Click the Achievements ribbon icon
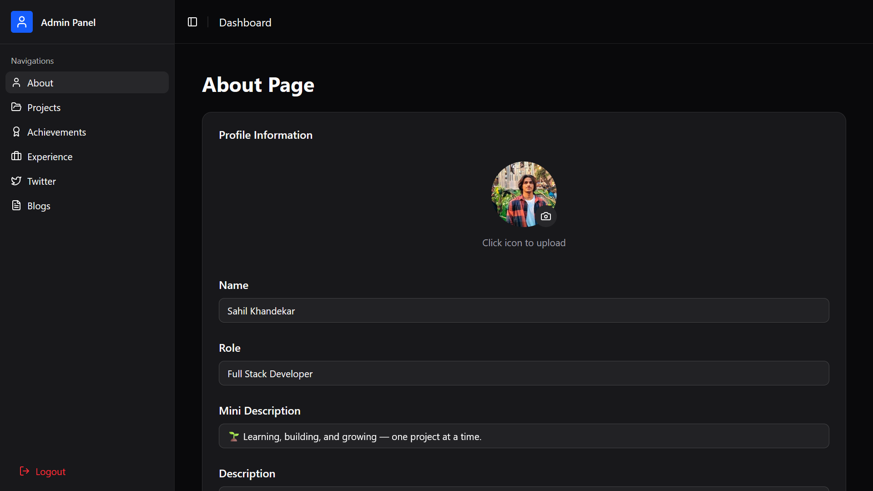The width and height of the screenshot is (873, 491). (16, 132)
